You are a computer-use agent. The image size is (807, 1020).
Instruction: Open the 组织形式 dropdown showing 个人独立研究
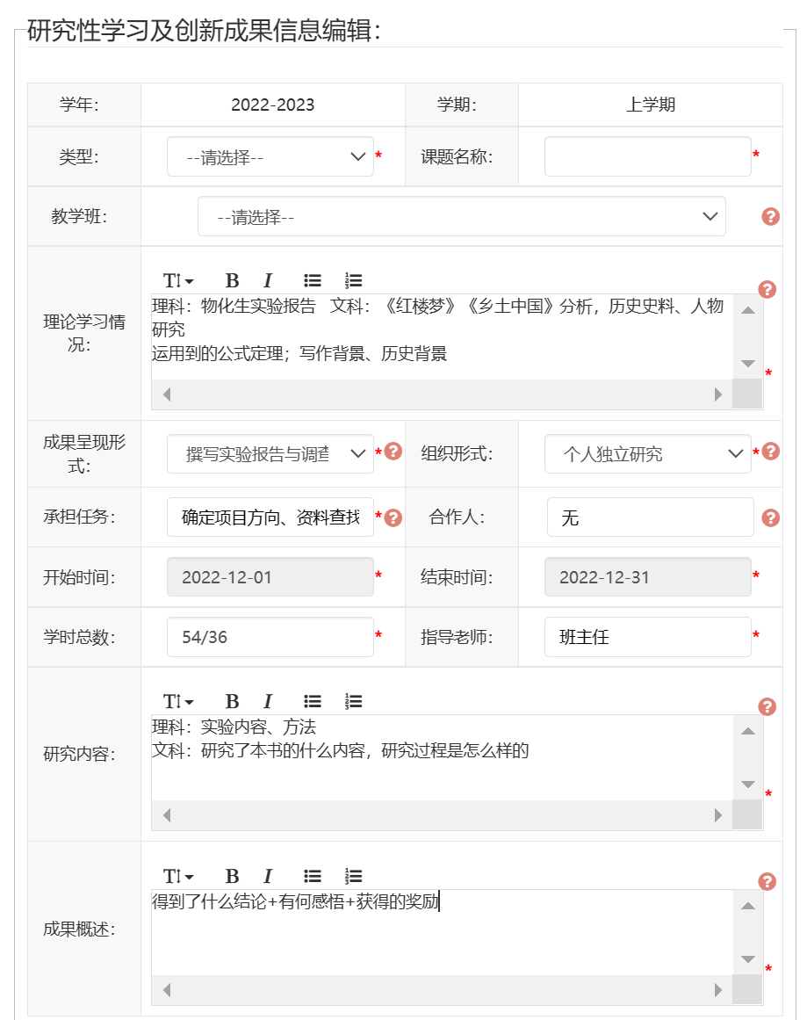648,454
